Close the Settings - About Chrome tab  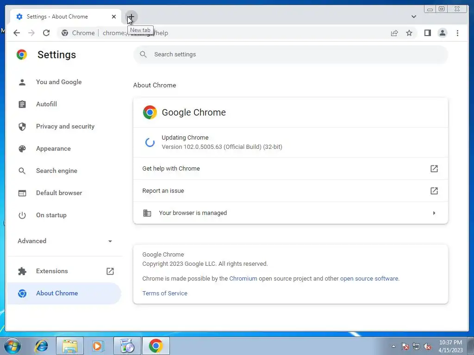(x=114, y=17)
